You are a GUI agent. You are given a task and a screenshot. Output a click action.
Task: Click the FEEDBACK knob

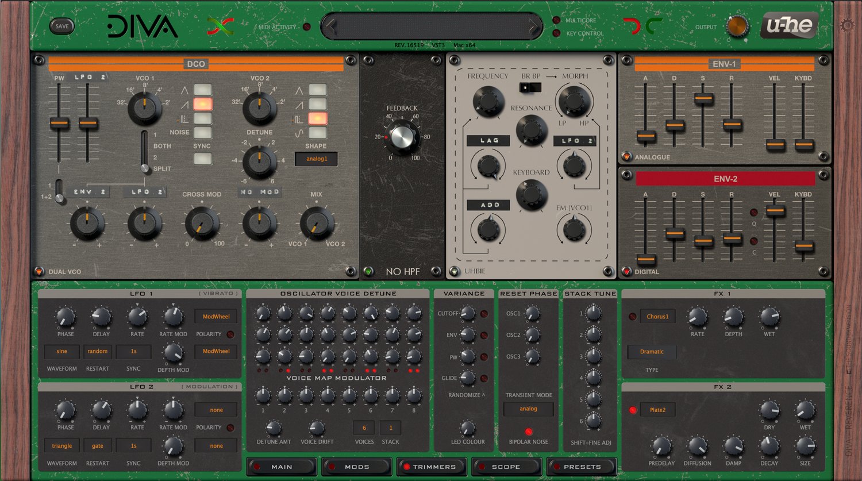point(402,136)
